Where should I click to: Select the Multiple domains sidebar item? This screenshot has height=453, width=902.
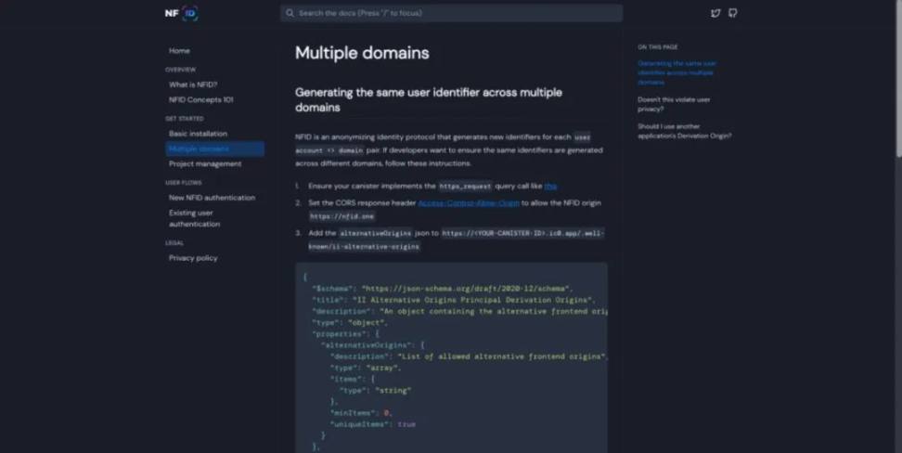[x=200, y=149]
